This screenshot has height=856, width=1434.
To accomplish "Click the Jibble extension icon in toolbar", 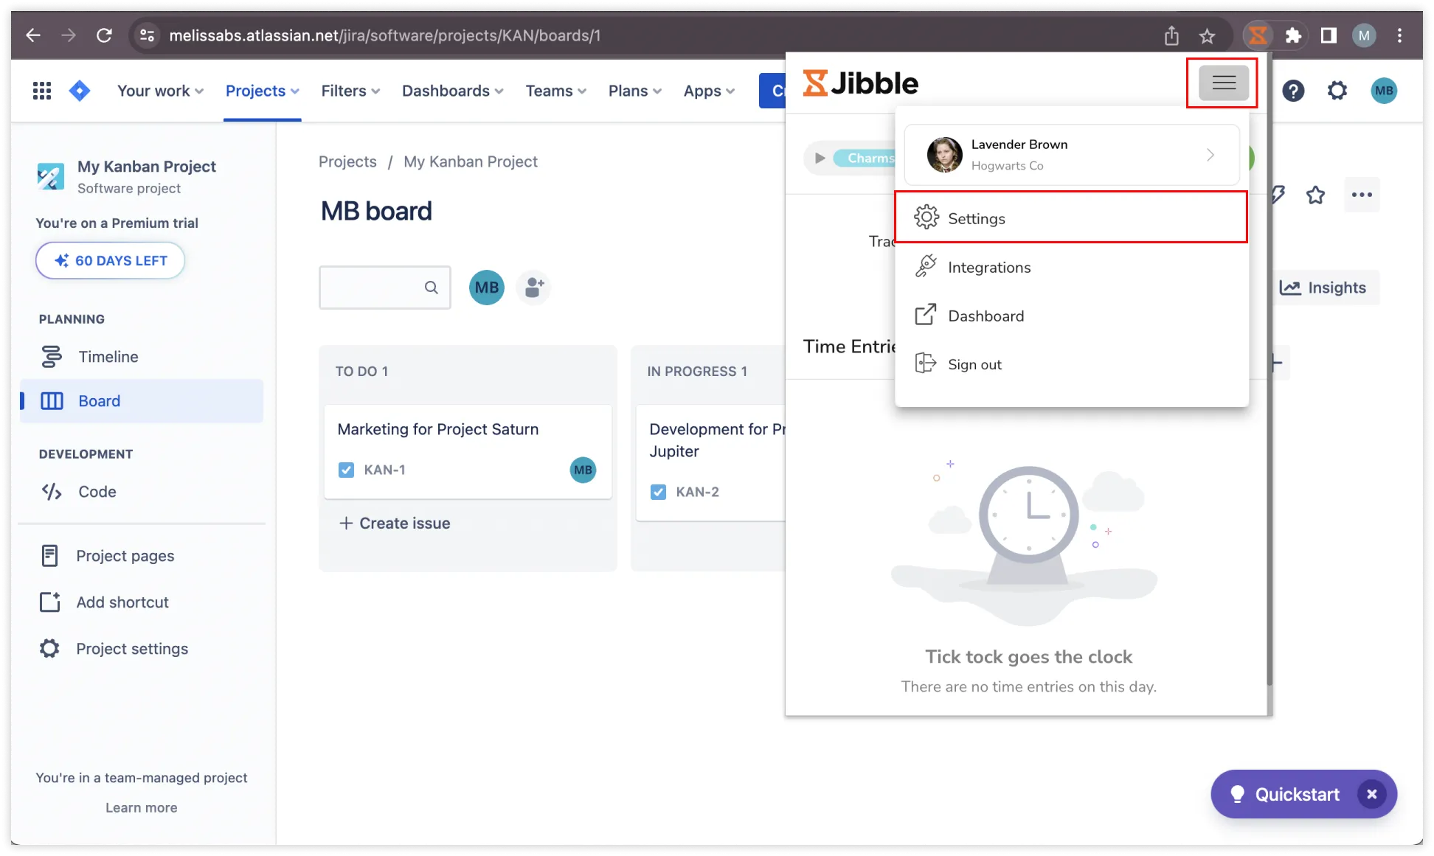I will (1258, 35).
